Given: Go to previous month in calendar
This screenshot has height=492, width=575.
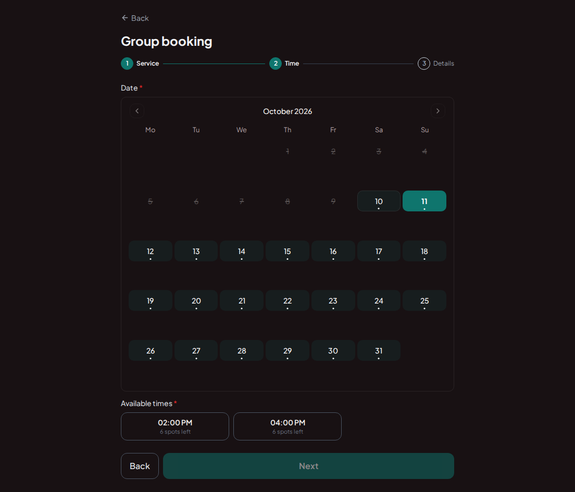Looking at the screenshot, I should point(137,111).
